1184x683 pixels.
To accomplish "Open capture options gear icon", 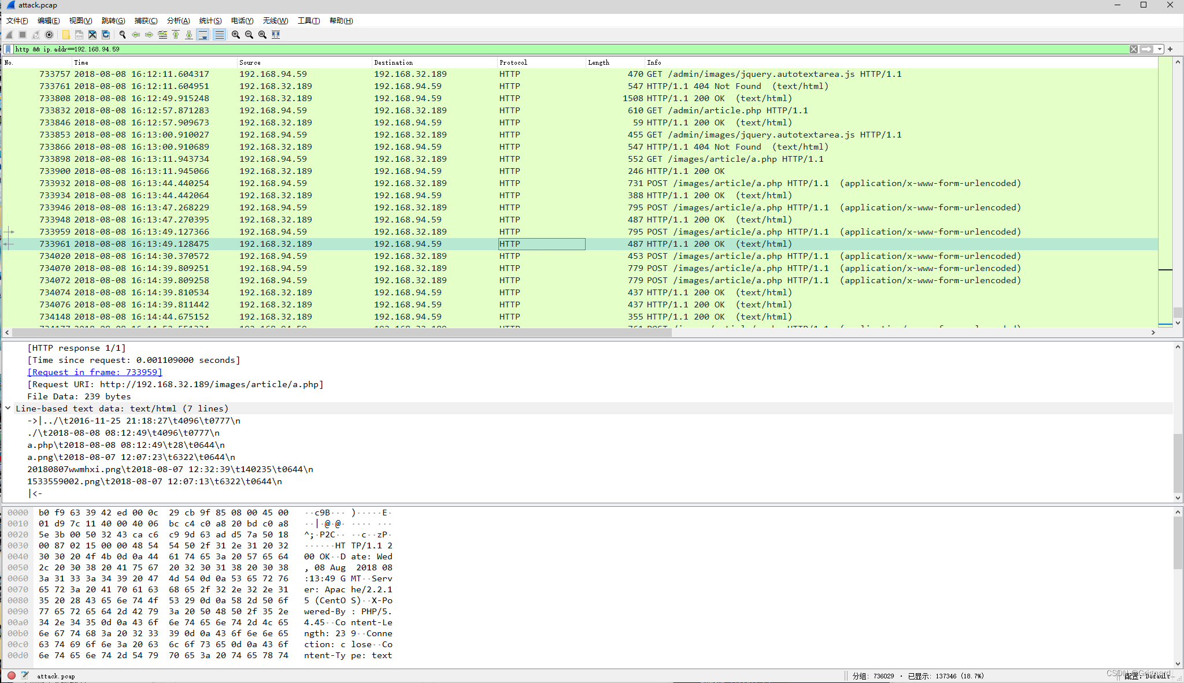I will 49,35.
